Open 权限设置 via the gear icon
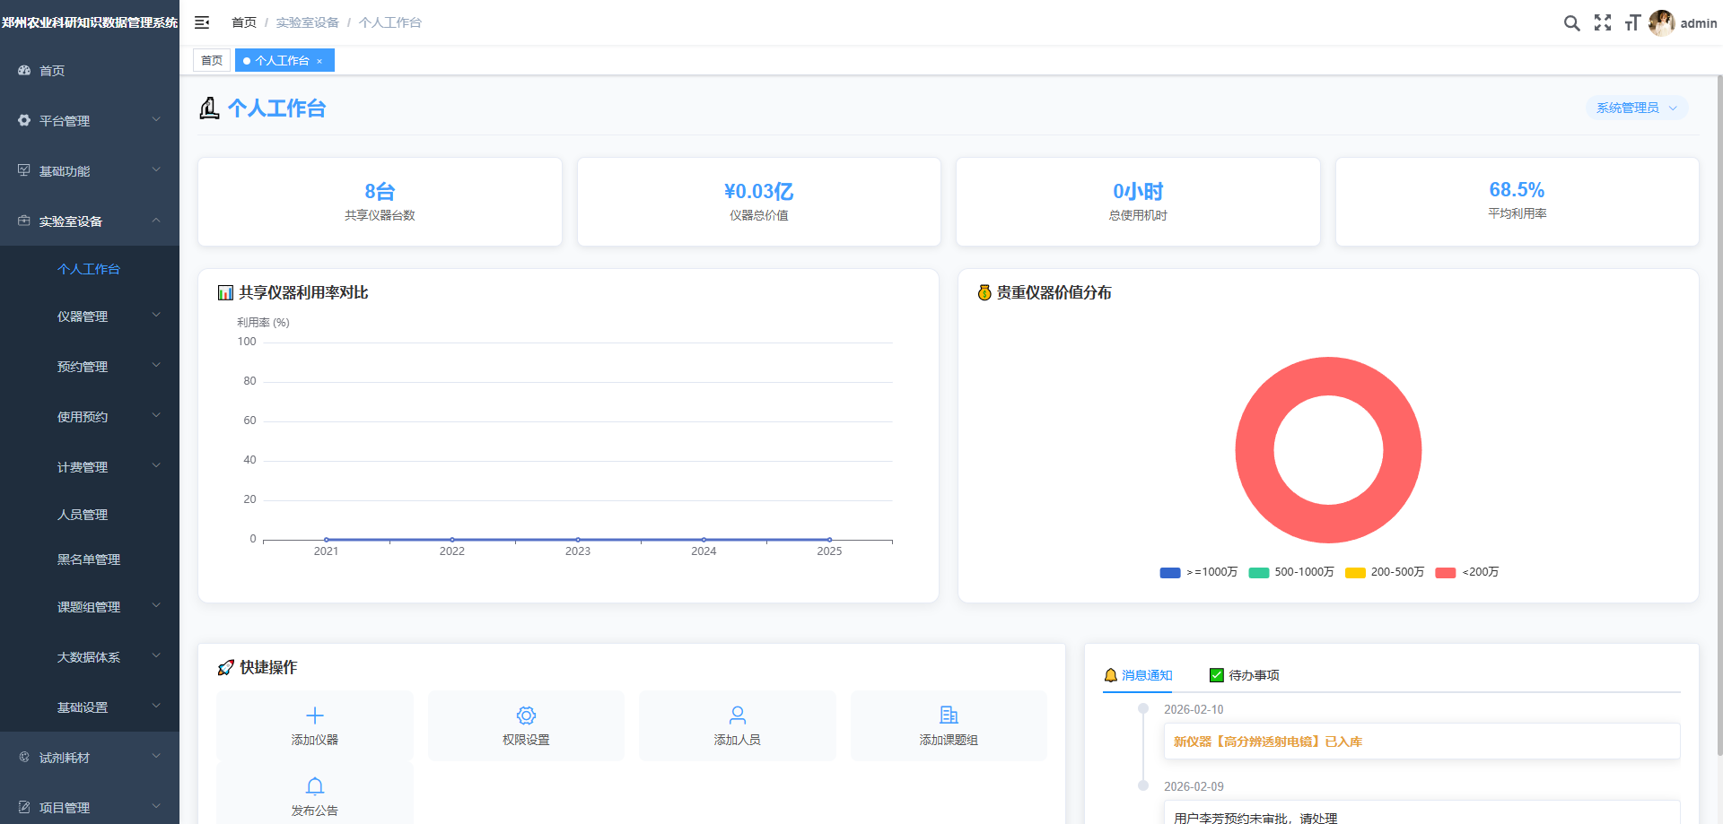The width and height of the screenshot is (1723, 824). coord(526,716)
